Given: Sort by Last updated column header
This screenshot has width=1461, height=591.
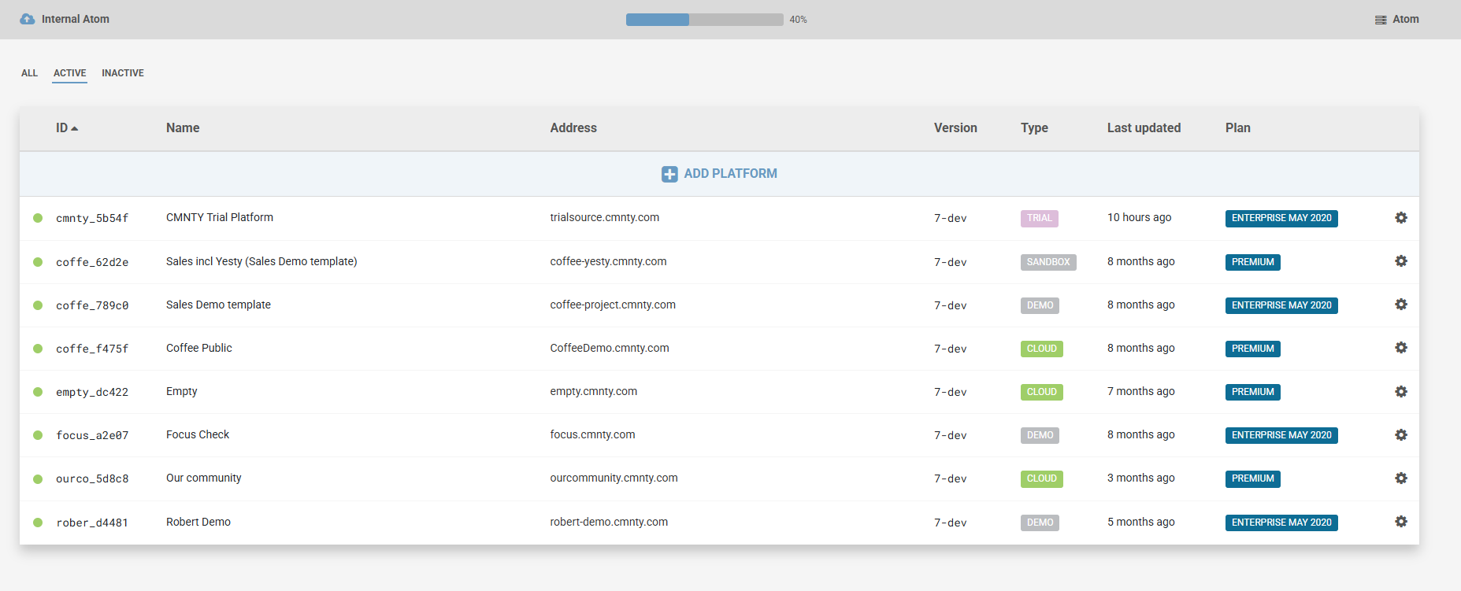Looking at the screenshot, I should [1144, 127].
